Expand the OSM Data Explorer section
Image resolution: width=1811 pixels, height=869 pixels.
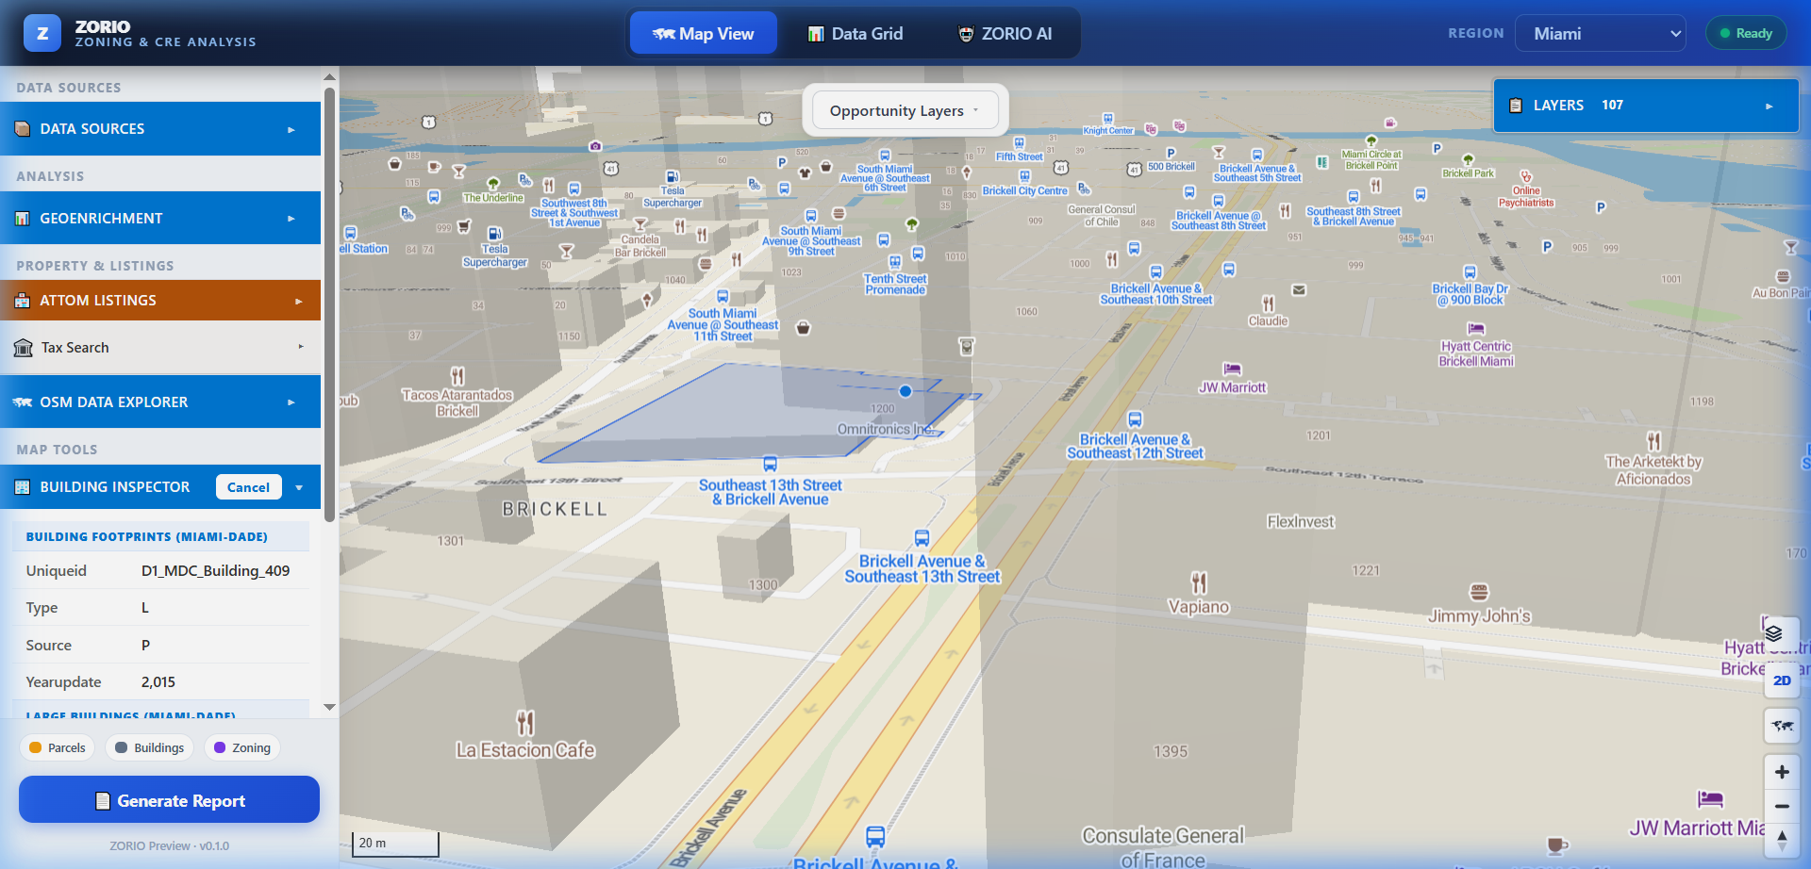[160, 402]
